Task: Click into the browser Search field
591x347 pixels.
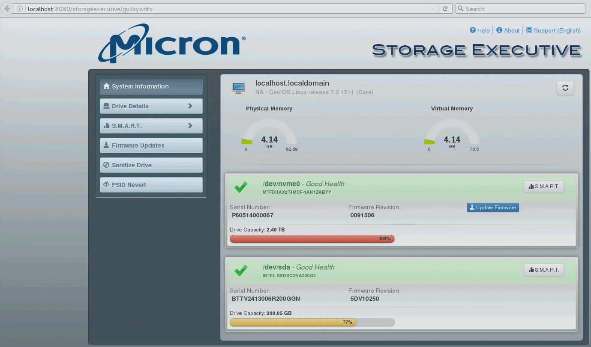Action: [x=520, y=9]
